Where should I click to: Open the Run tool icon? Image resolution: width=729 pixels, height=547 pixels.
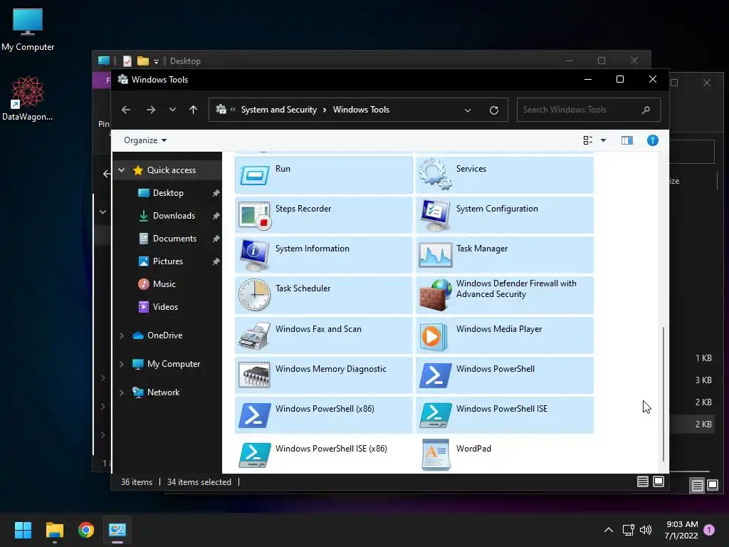(254, 175)
